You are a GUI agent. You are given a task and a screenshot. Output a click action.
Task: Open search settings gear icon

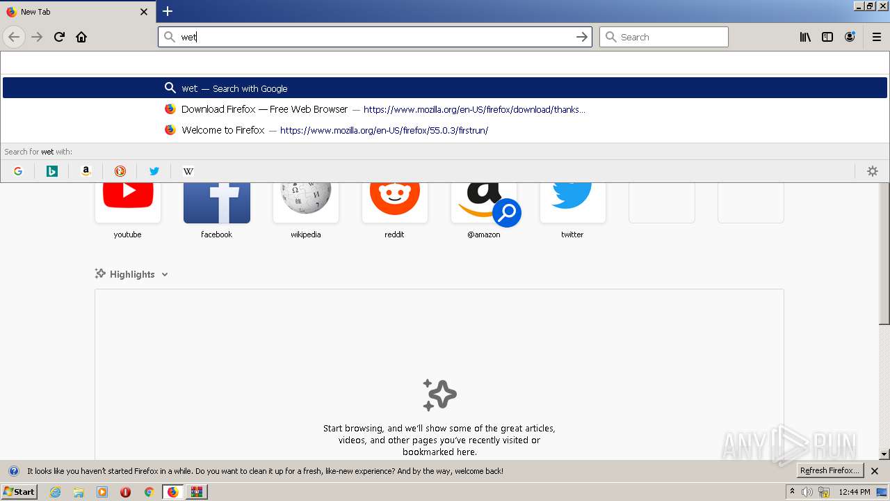click(x=873, y=171)
